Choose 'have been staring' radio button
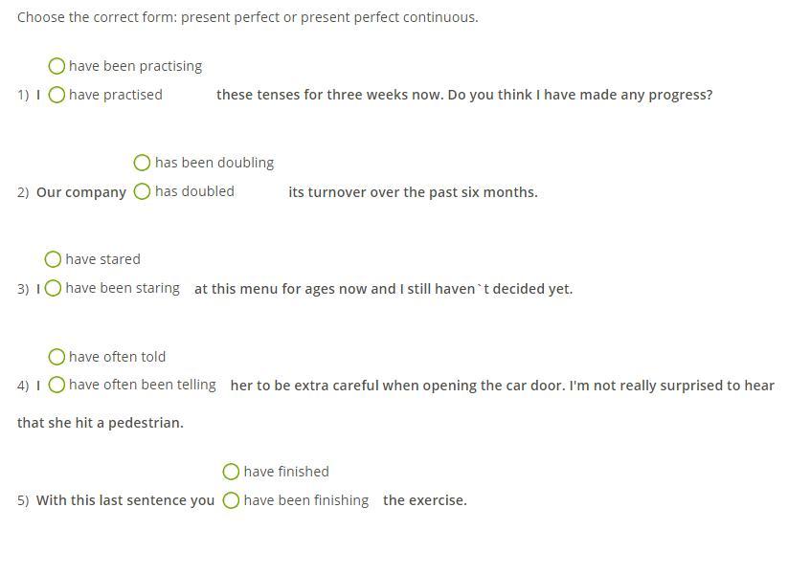This screenshot has height=574, width=811. (x=53, y=288)
